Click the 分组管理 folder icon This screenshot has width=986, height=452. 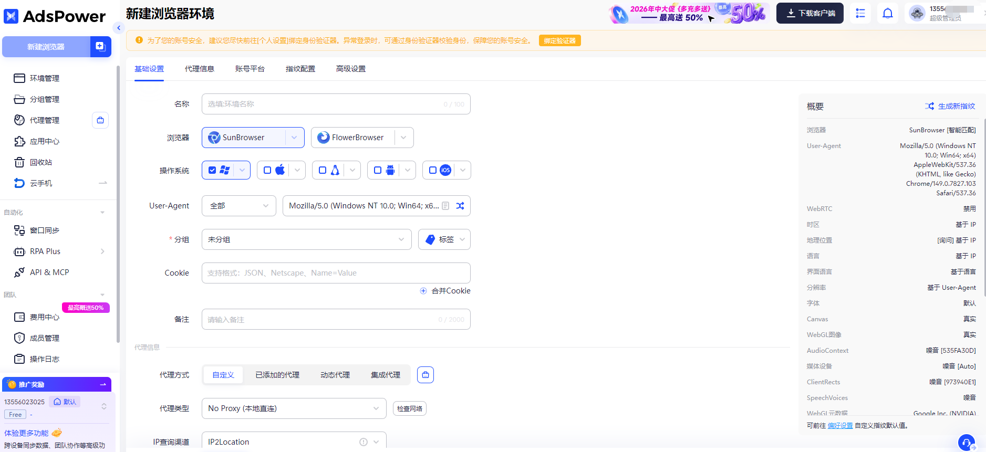point(19,99)
